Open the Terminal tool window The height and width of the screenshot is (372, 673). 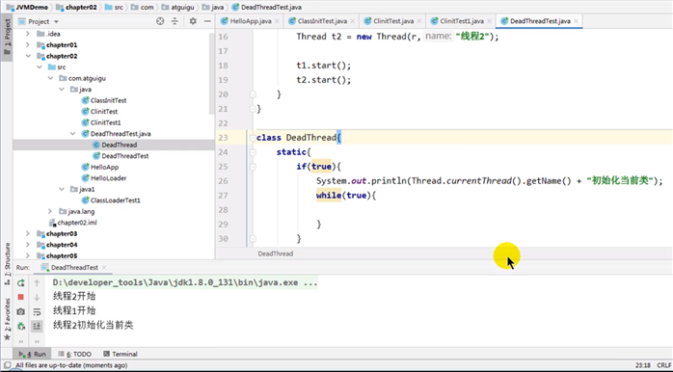pos(121,354)
